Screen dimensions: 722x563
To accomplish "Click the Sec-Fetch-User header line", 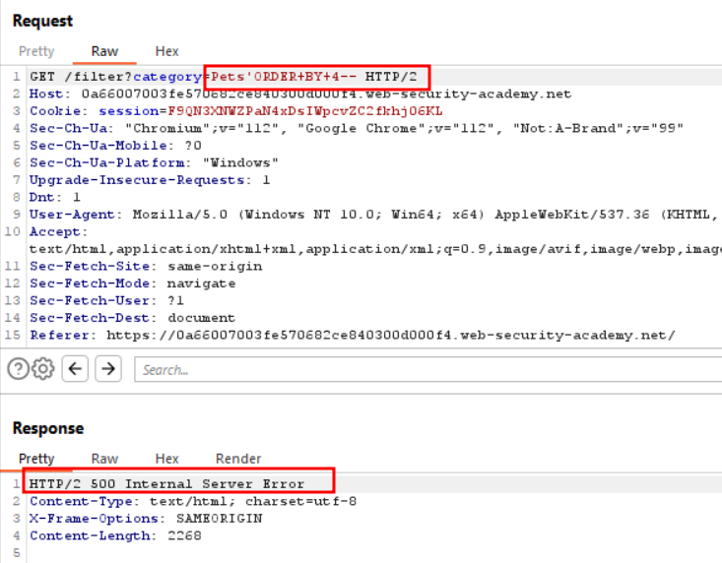I will [106, 301].
